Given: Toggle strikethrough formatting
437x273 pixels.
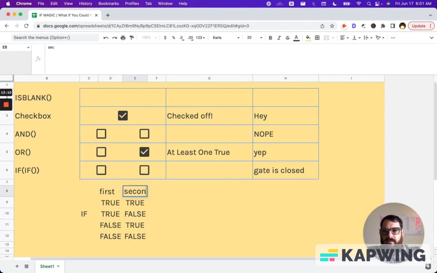Looking at the screenshot, I should [x=287, y=38].
